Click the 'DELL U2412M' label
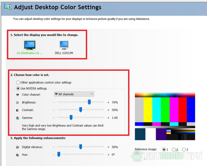Viewport: 207px width, 166px height. pos(64,53)
